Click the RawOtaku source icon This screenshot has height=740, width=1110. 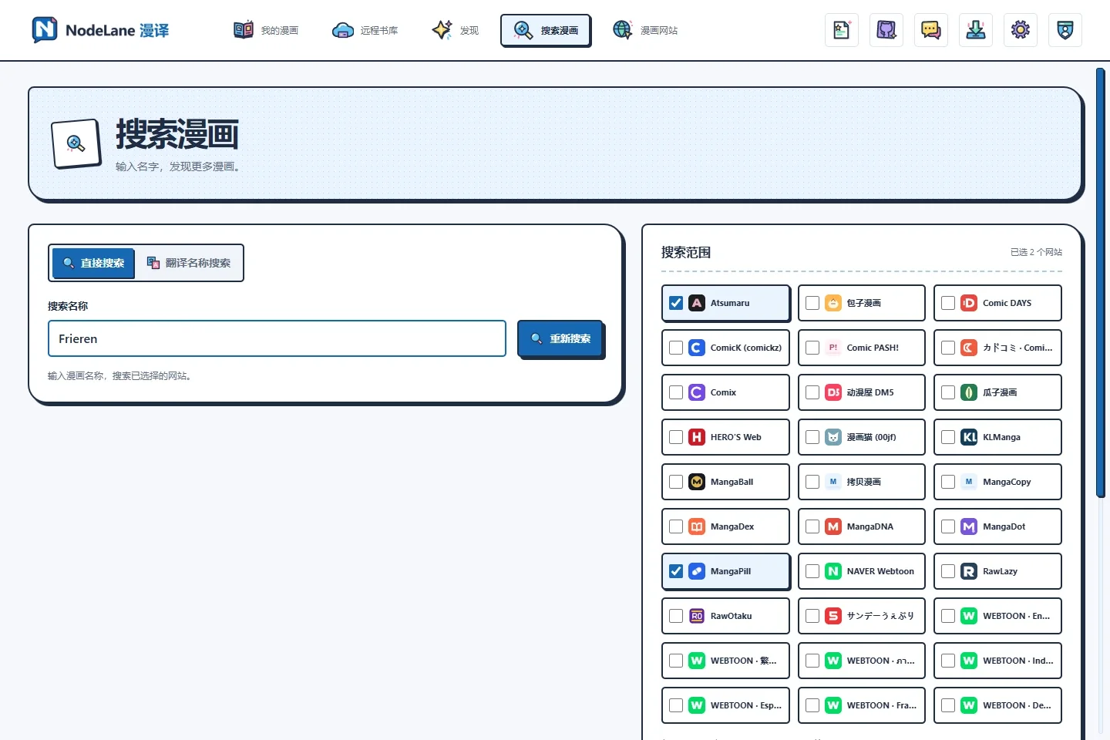pyautogui.click(x=697, y=616)
